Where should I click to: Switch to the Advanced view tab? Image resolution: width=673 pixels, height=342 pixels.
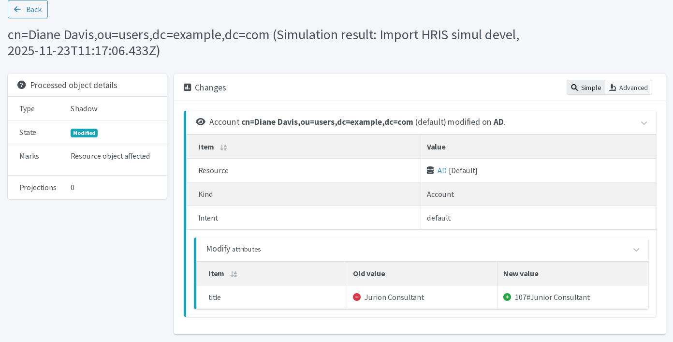tap(628, 88)
